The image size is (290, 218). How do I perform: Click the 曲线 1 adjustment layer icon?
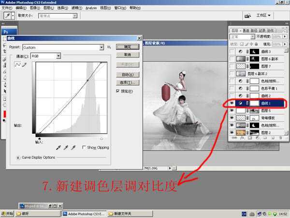pyautogui.click(x=240, y=103)
